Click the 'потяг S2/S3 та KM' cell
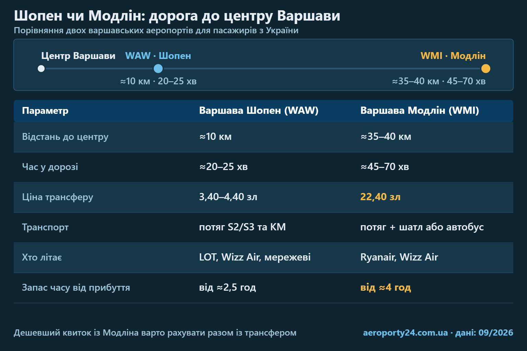Viewport: 527px width, 351px height. (243, 227)
